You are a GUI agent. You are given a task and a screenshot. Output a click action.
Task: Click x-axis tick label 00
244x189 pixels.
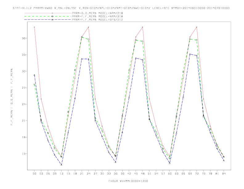click(35, 174)
